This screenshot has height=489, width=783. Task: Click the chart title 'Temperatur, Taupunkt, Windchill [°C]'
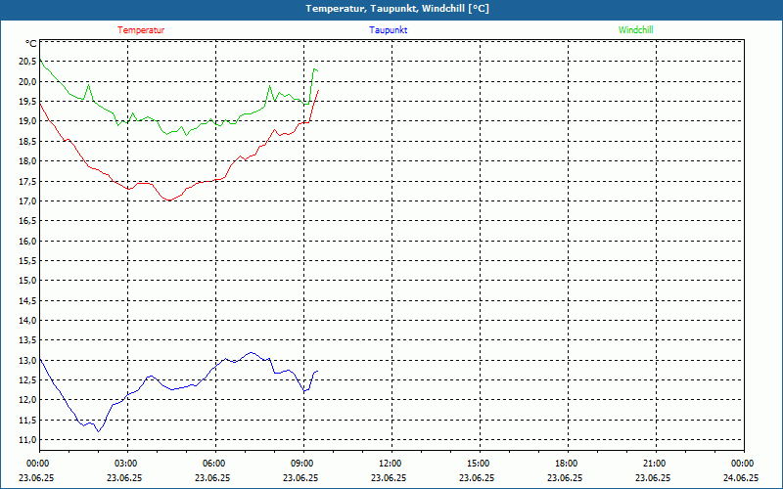pos(397,9)
